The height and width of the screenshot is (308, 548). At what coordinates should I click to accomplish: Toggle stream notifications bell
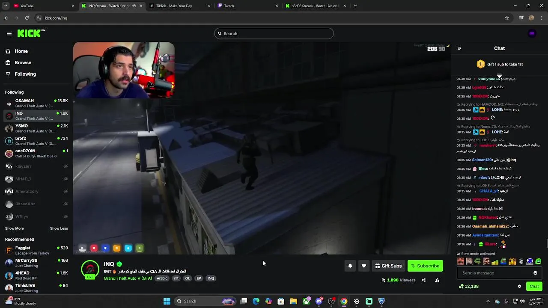[x=350, y=266]
